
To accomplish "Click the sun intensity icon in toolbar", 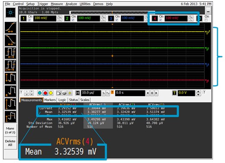I will coord(70,93).
